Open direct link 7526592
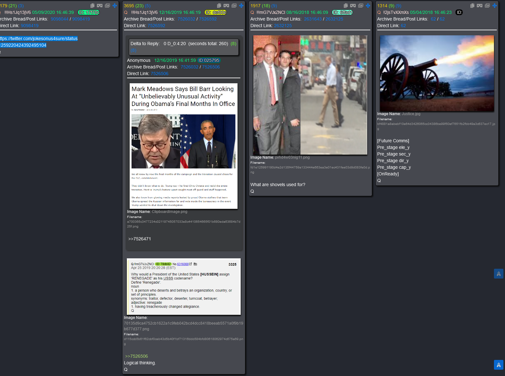505x376 pixels. (156, 26)
